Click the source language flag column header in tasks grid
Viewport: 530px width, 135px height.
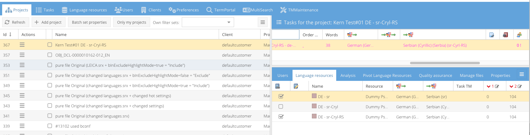coord(352,35)
